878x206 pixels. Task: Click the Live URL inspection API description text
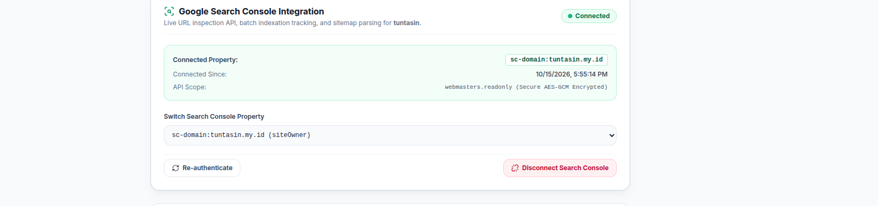point(292,23)
